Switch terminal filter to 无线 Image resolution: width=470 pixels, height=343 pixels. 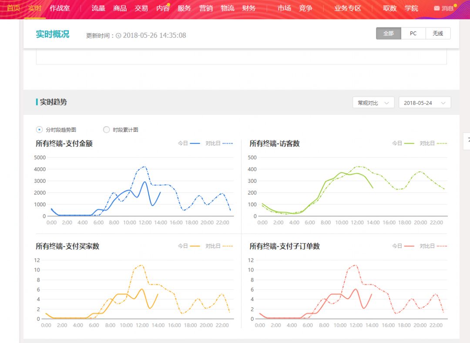[x=438, y=34]
